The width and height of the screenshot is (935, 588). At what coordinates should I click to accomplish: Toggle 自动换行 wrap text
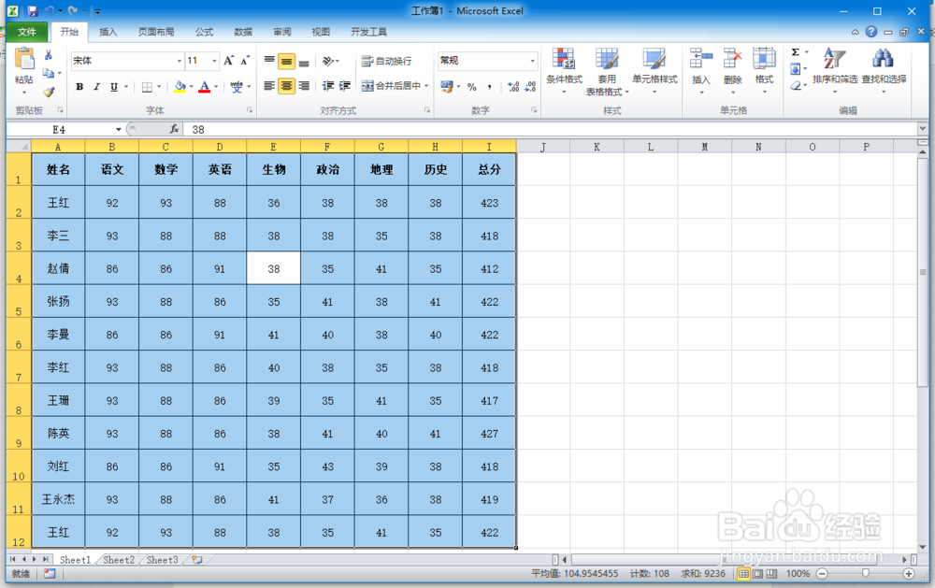pyautogui.click(x=386, y=61)
